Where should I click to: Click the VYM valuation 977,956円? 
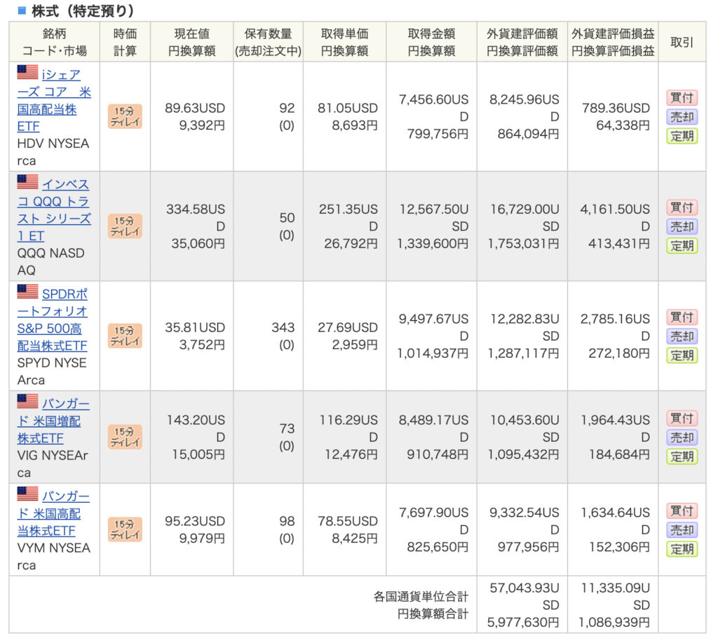click(x=529, y=547)
